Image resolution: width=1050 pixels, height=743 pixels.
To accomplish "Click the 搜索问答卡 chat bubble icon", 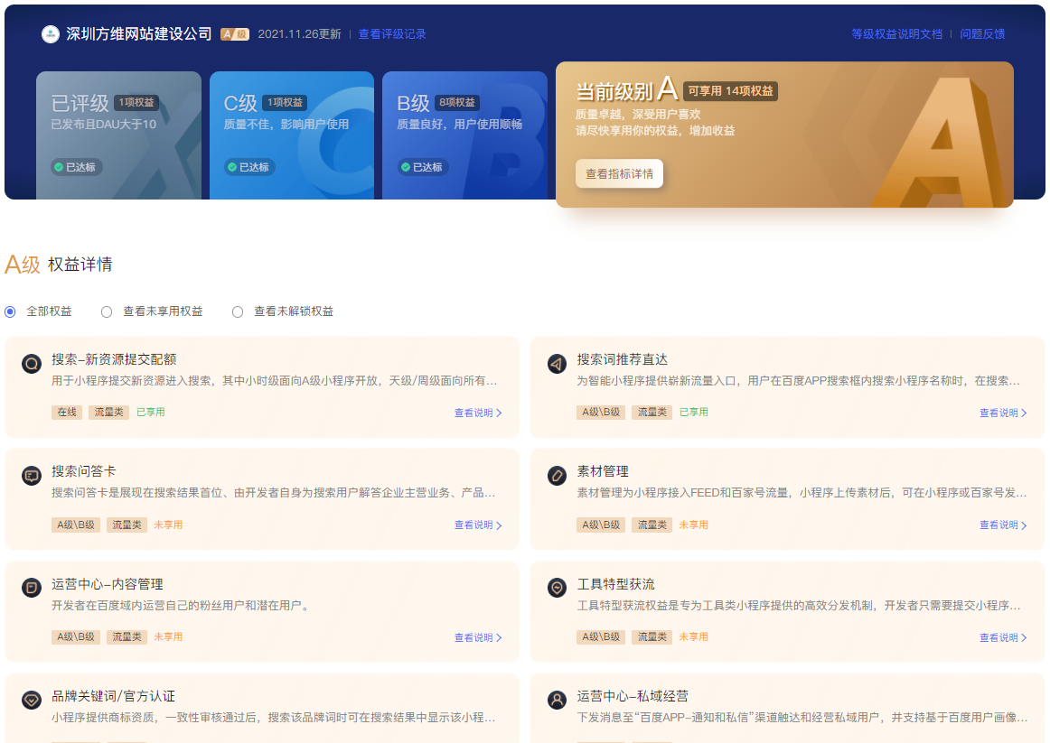I will click(x=32, y=476).
